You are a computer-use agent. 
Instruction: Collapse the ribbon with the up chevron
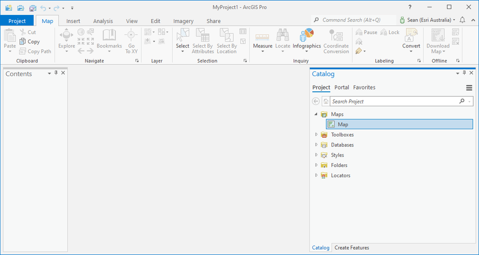[473, 20]
